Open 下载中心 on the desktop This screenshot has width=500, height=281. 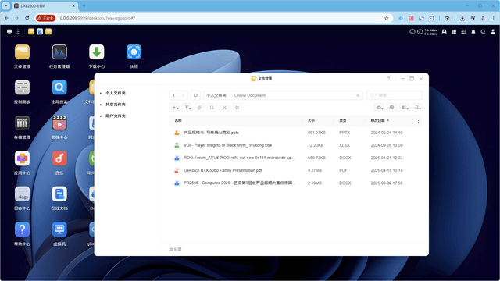point(97,52)
